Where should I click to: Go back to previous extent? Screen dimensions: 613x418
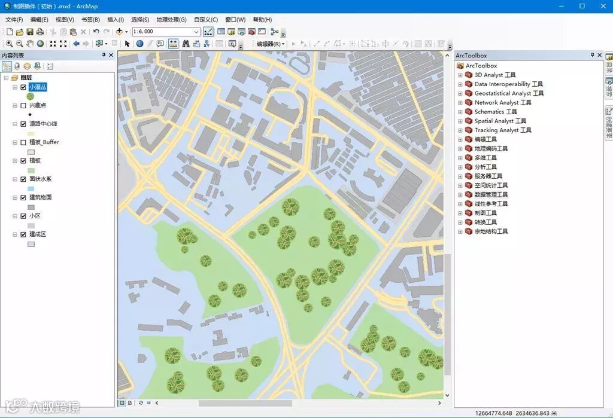tap(76, 44)
